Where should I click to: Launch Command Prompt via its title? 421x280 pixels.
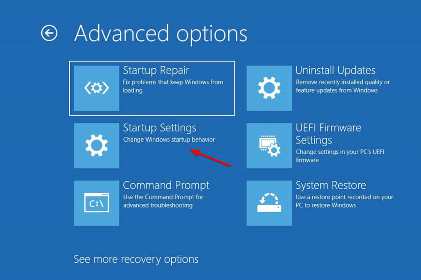166,185
